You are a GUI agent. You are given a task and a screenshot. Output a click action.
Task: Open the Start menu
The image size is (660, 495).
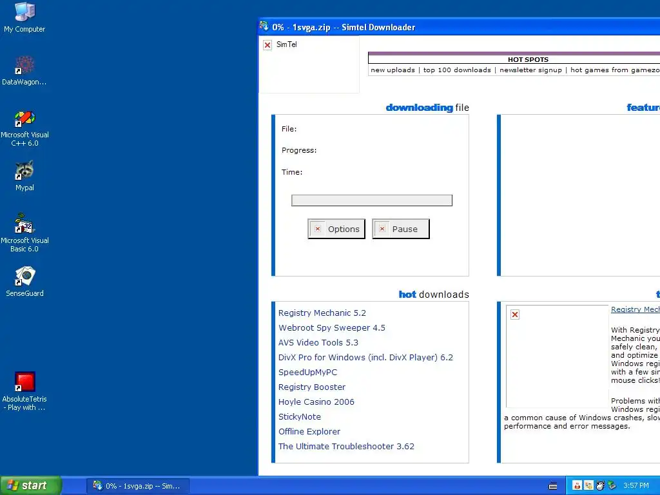pos(31,485)
